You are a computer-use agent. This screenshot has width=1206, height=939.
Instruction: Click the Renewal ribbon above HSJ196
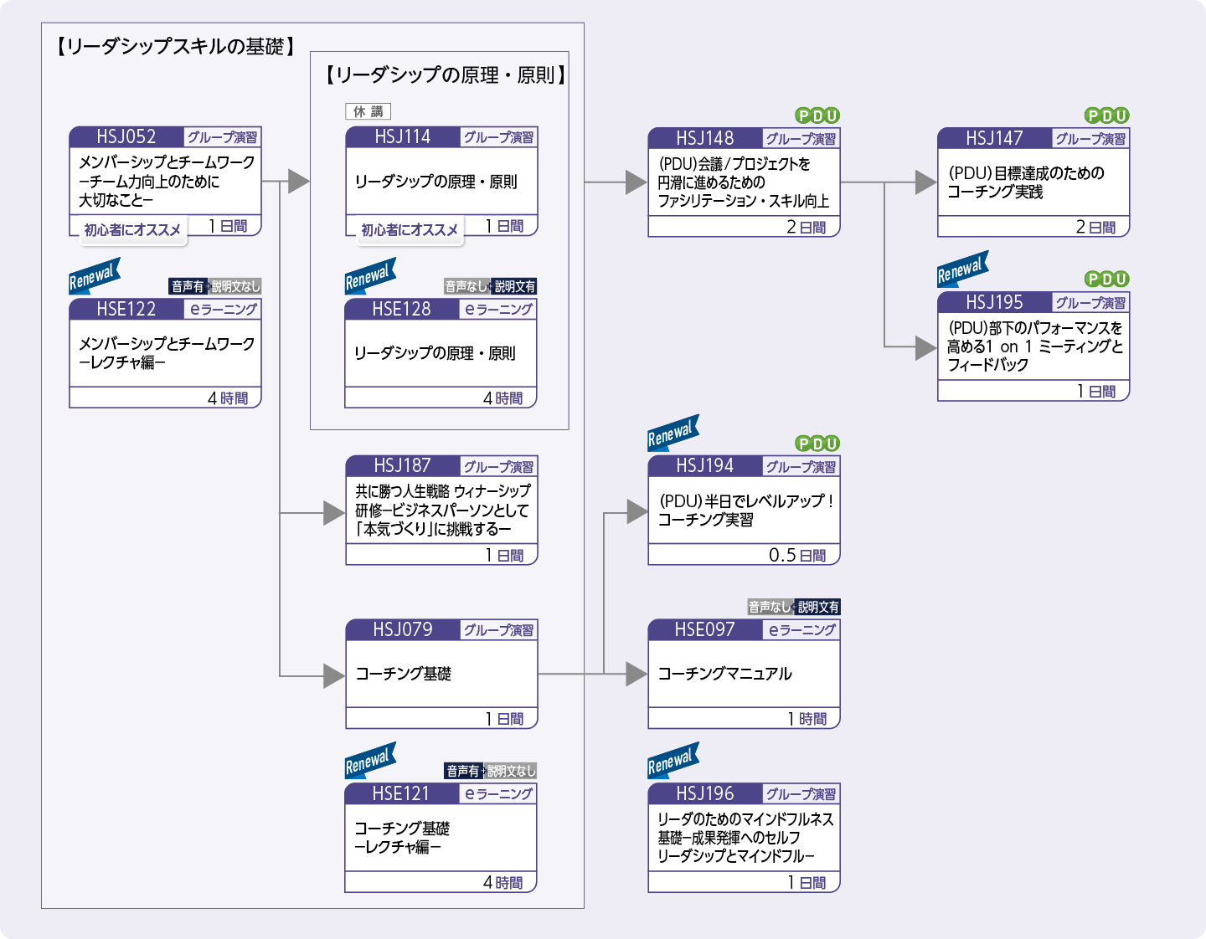click(673, 761)
